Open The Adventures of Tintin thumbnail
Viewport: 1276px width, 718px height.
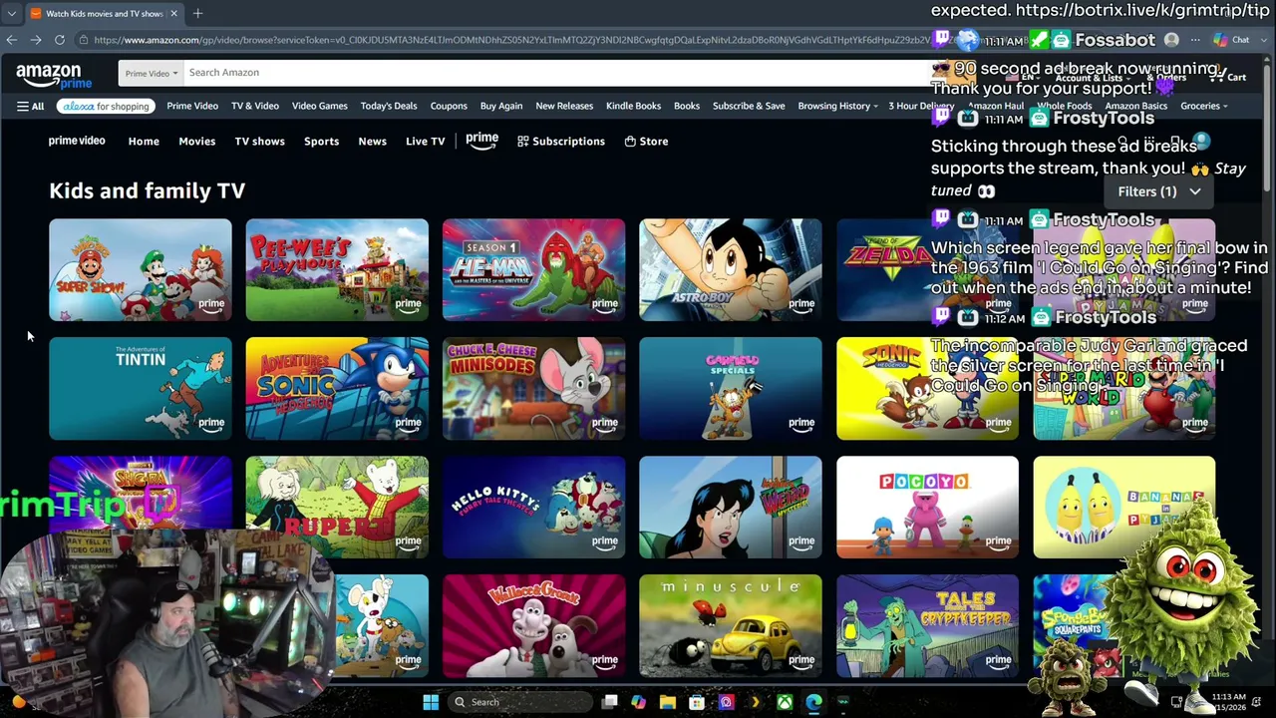[141, 389]
